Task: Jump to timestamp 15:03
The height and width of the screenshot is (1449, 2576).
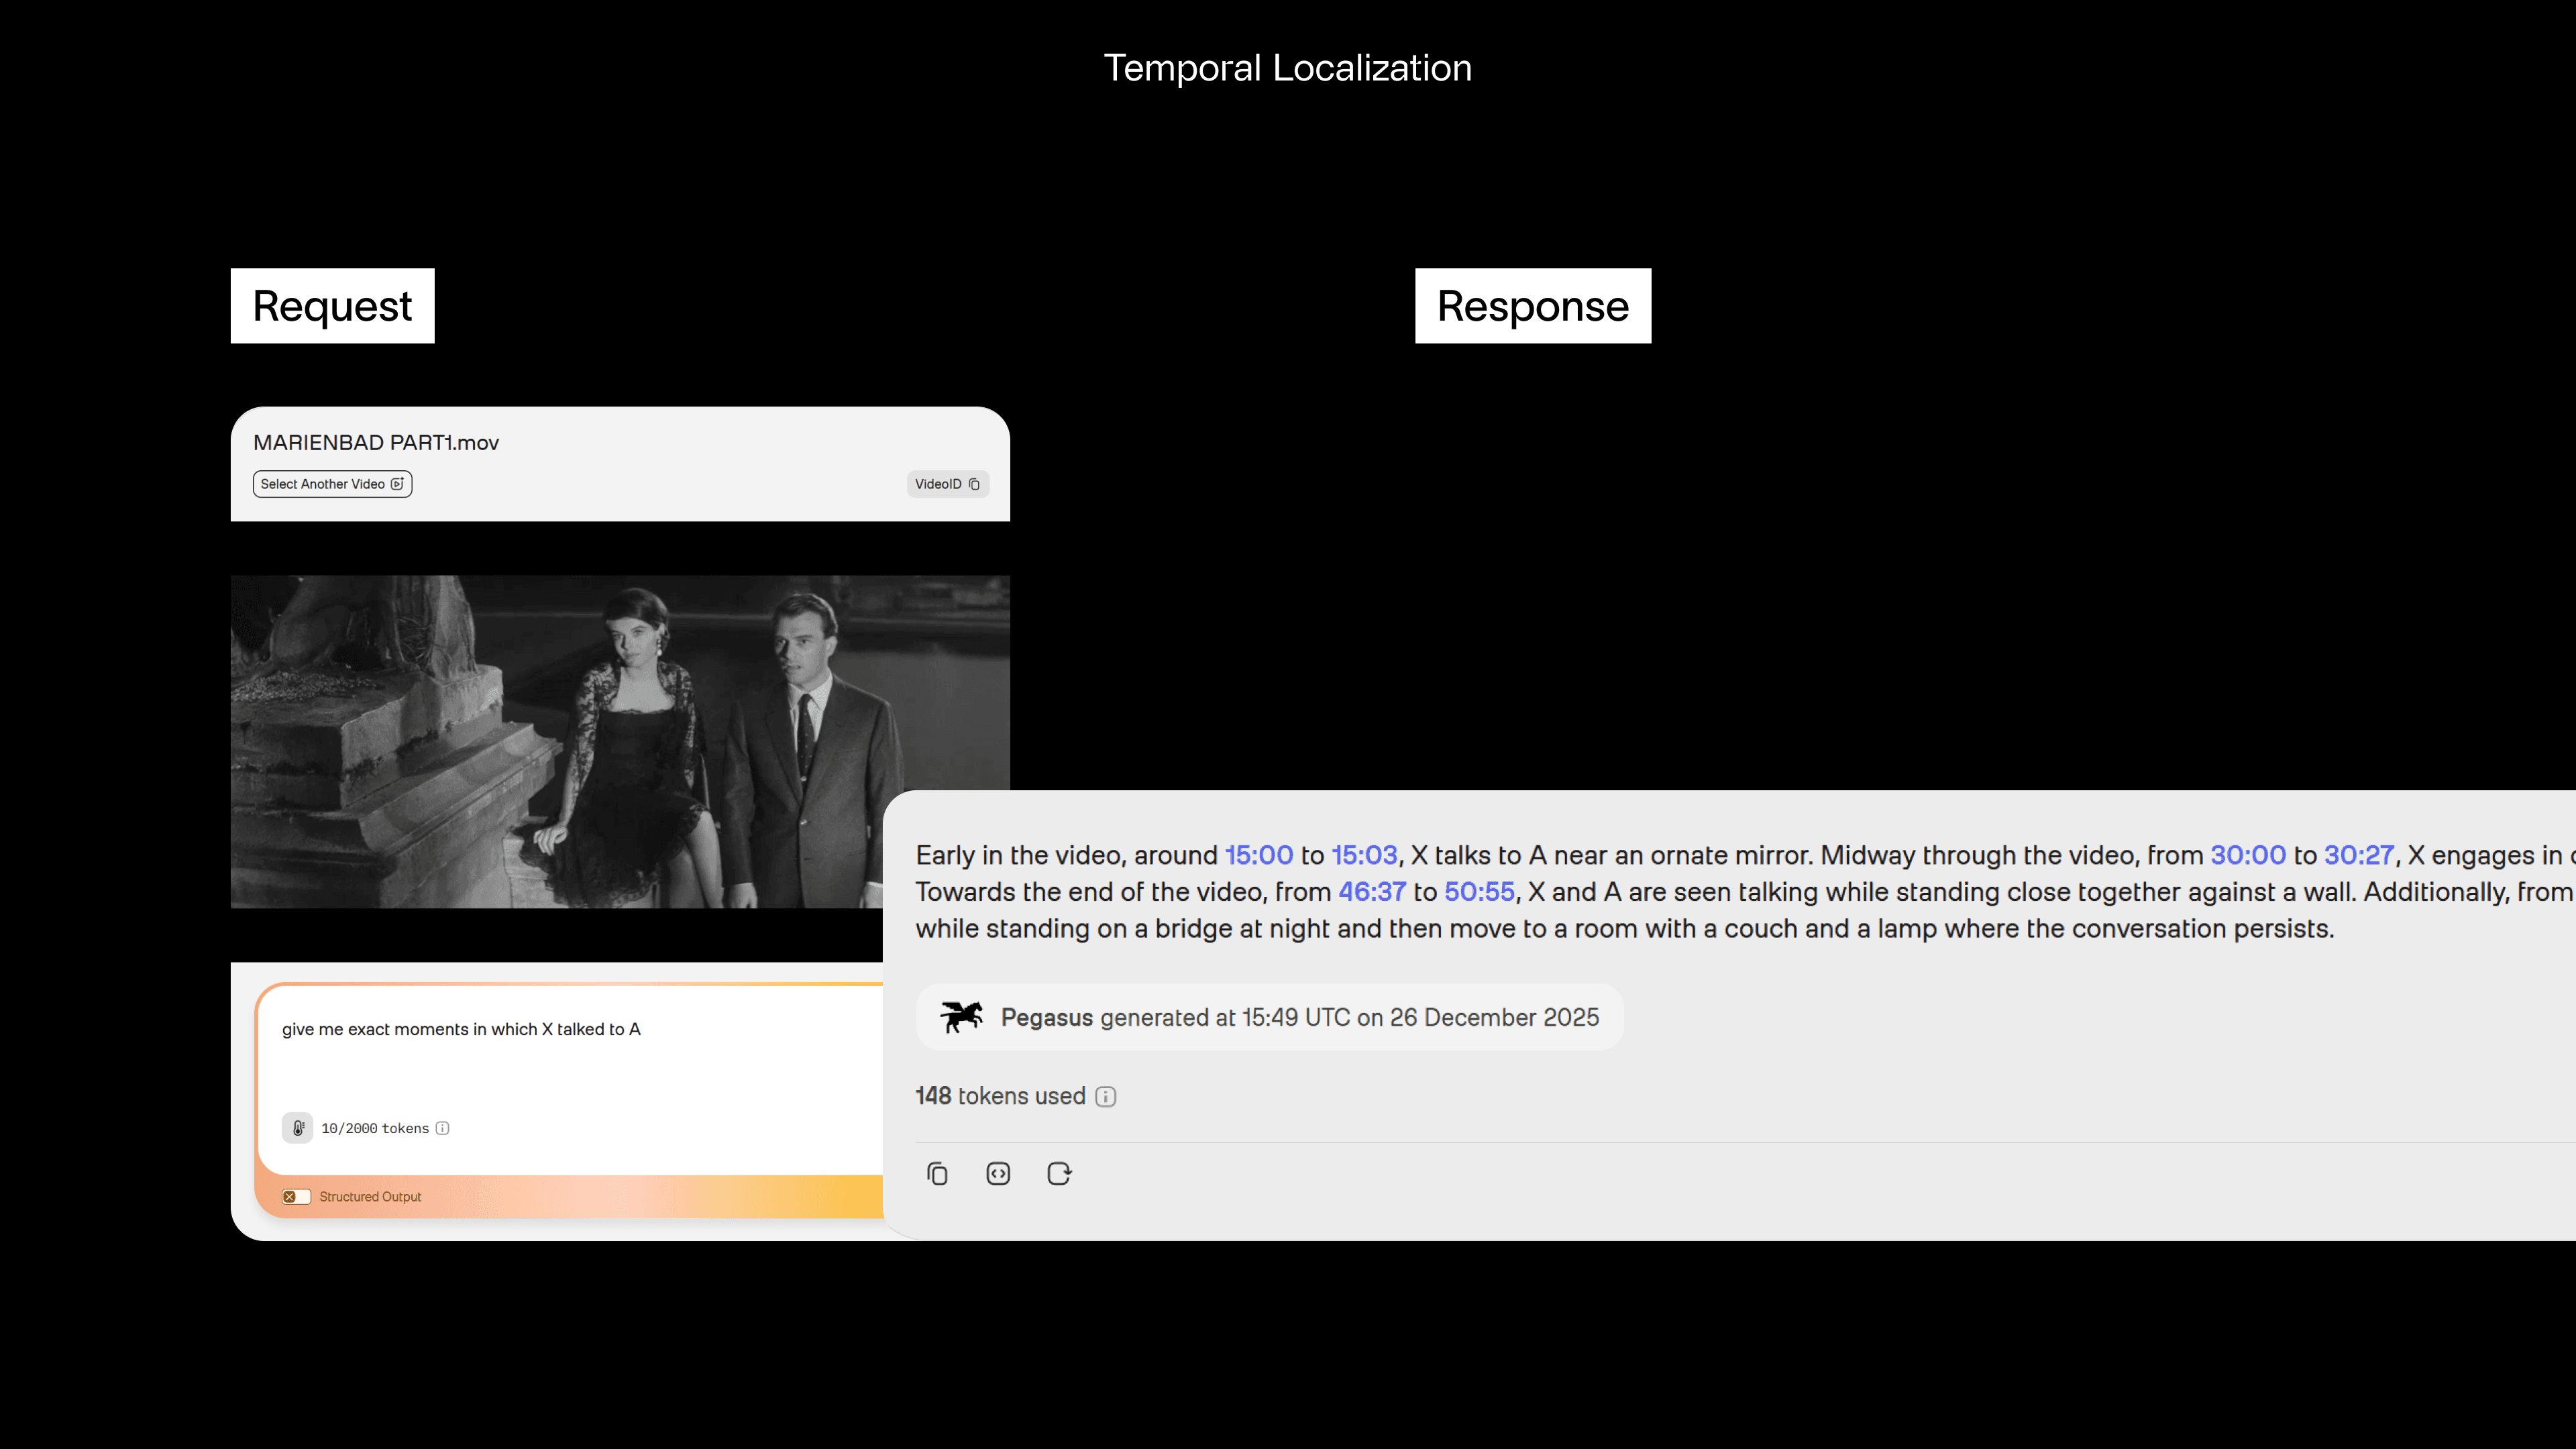Action: [x=1364, y=856]
